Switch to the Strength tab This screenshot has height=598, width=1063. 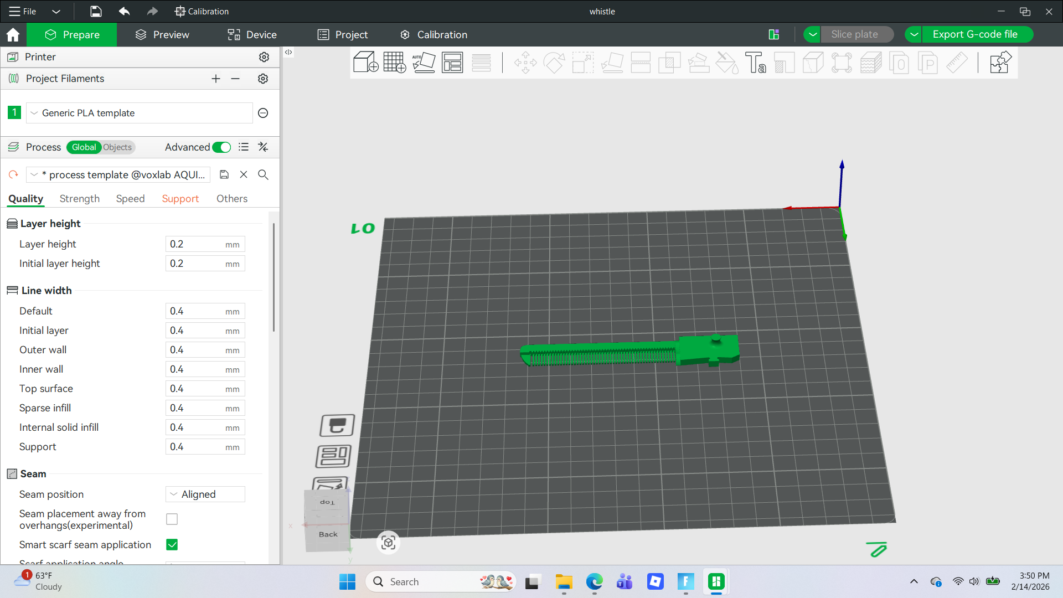click(80, 199)
